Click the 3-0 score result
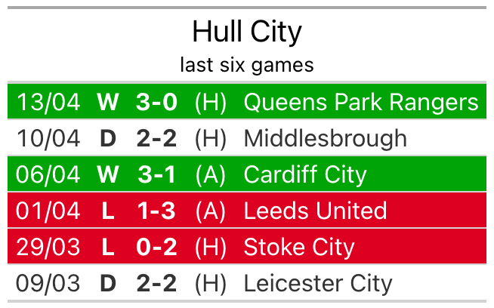This screenshot has width=494, height=308. point(156,103)
